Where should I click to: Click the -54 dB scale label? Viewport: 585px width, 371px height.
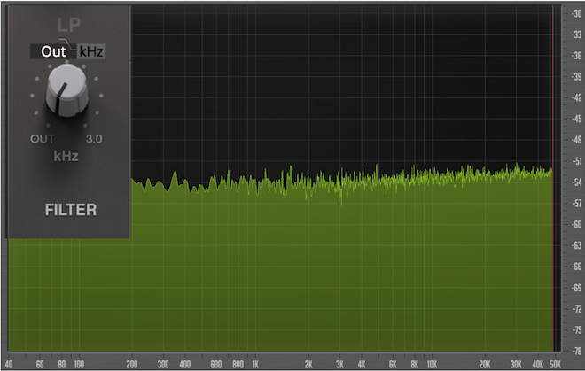576,182
